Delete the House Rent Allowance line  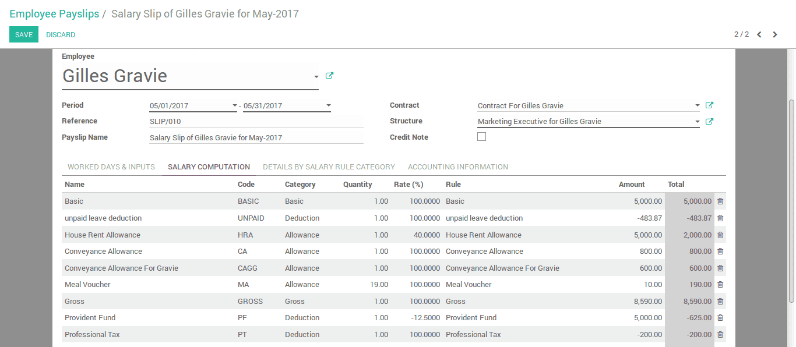point(720,235)
